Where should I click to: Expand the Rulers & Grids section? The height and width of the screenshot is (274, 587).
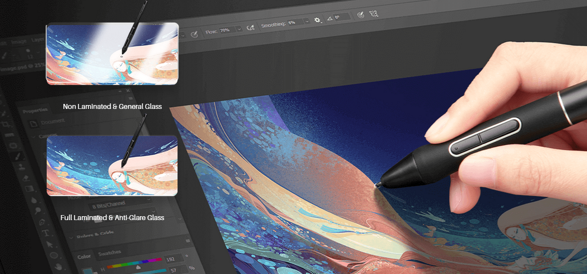70,237
